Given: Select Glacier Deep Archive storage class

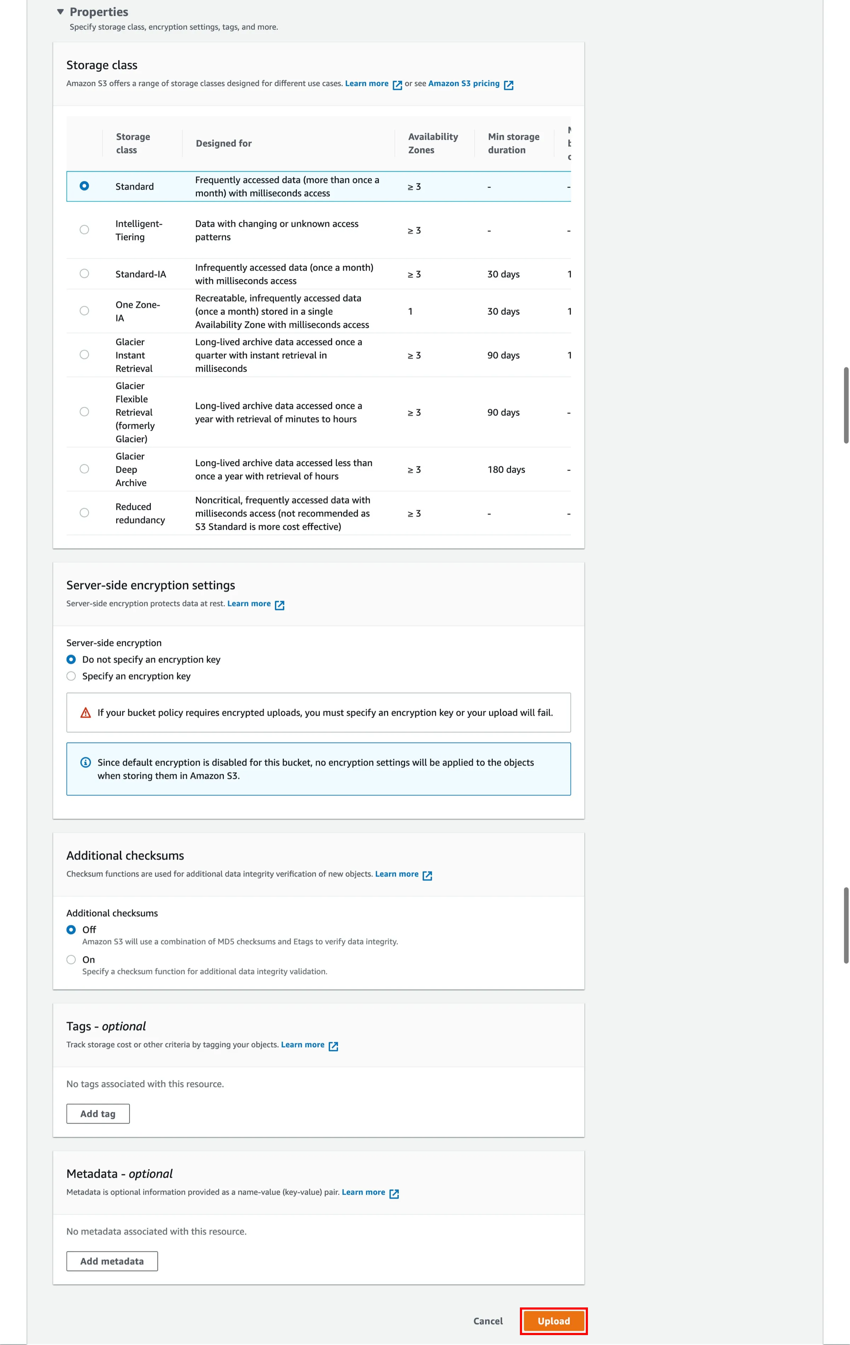Looking at the screenshot, I should (84, 469).
